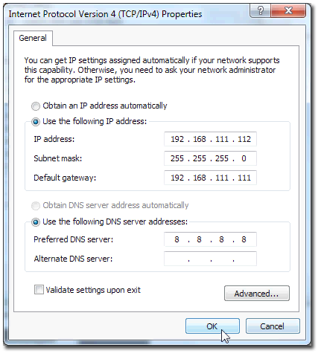Click the help question mark icon
Screen dimensions: 321x359
(x=261, y=10)
